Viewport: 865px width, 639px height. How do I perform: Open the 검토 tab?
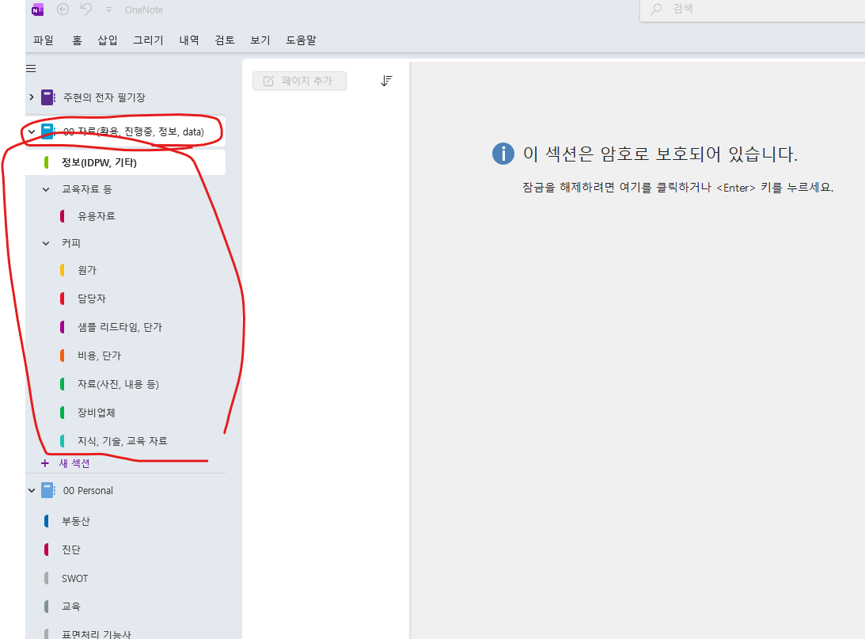pos(225,40)
